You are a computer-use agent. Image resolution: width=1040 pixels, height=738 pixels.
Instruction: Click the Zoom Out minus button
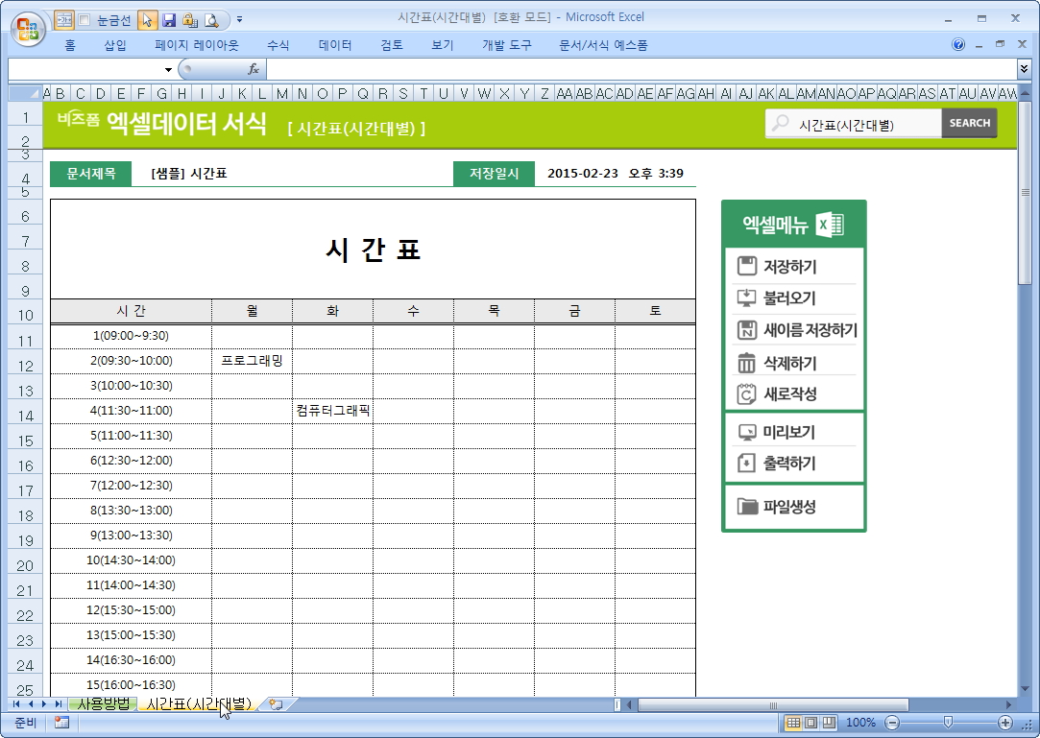click(x=892, y=723)
